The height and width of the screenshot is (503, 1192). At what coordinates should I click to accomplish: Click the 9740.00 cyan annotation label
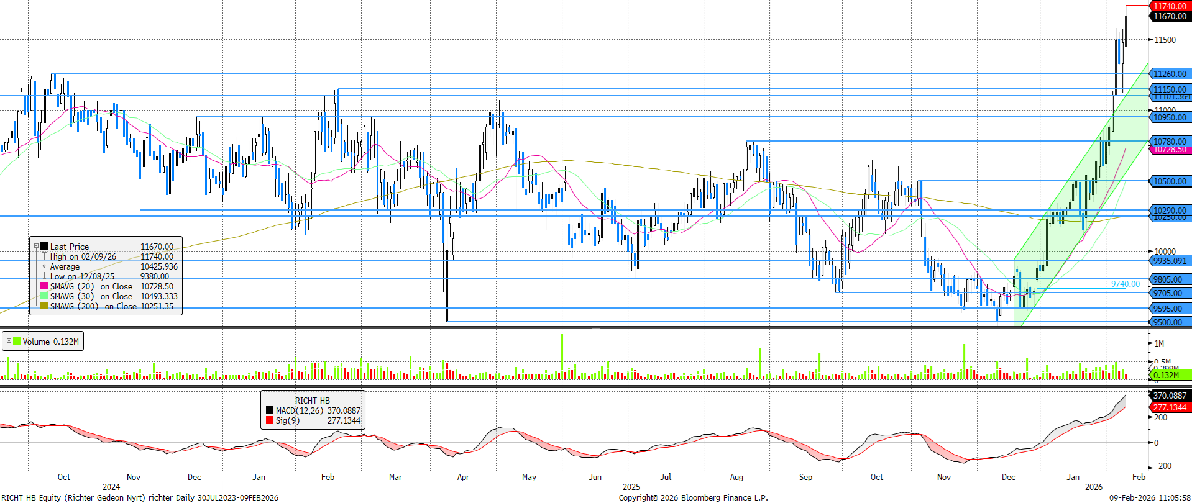tap(1126, 284)
